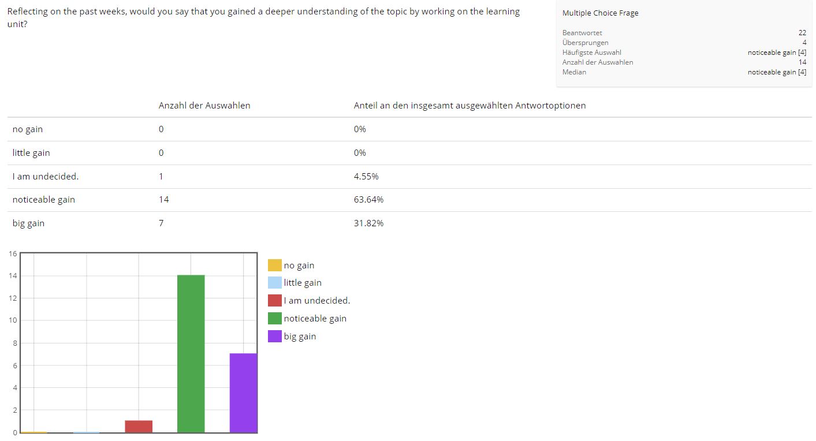The height and width of the screenshot is (441, 816).
Task: Click the light blue little gain legend swatch
Action: pos(274,283)
